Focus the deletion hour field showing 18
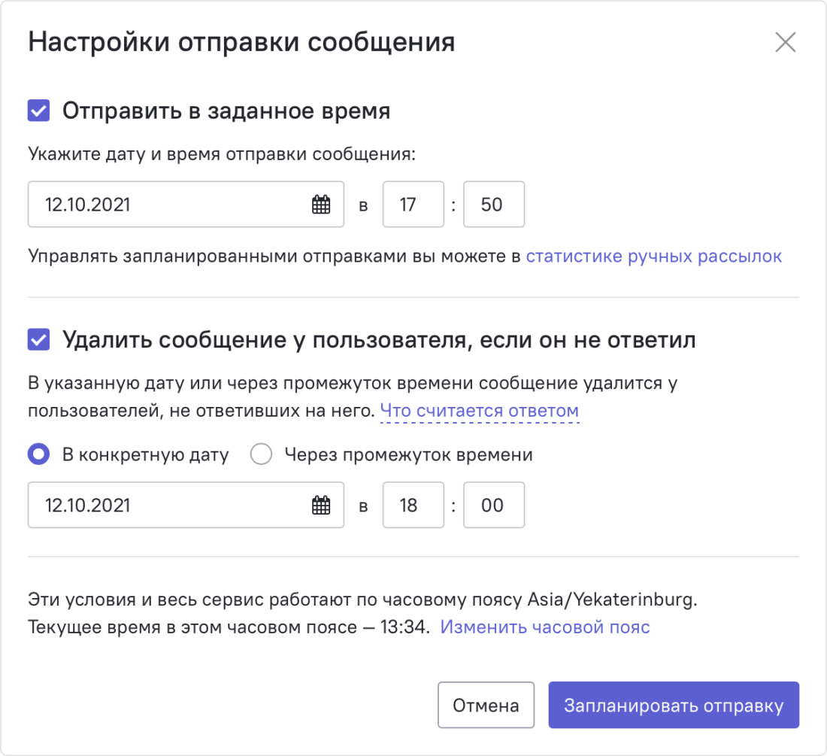This screenshot has width=827, height=756. tap(413, 505)
